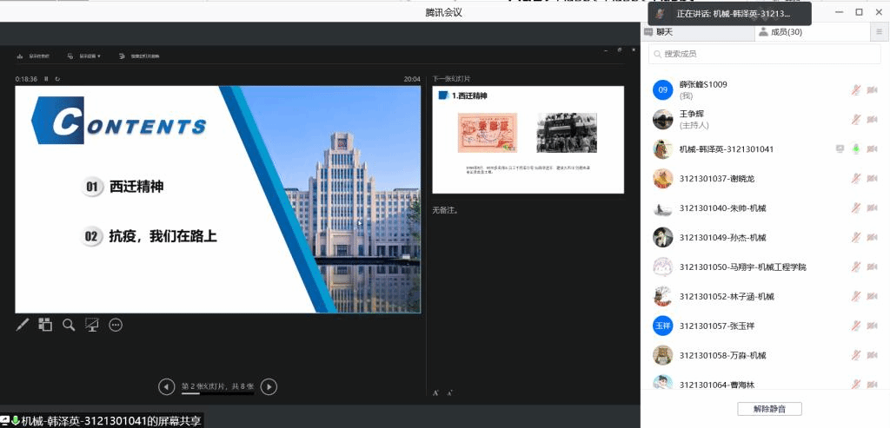Pause the presentation timer
The width and height of the screenshot is (890, 428).
(46, 79)
